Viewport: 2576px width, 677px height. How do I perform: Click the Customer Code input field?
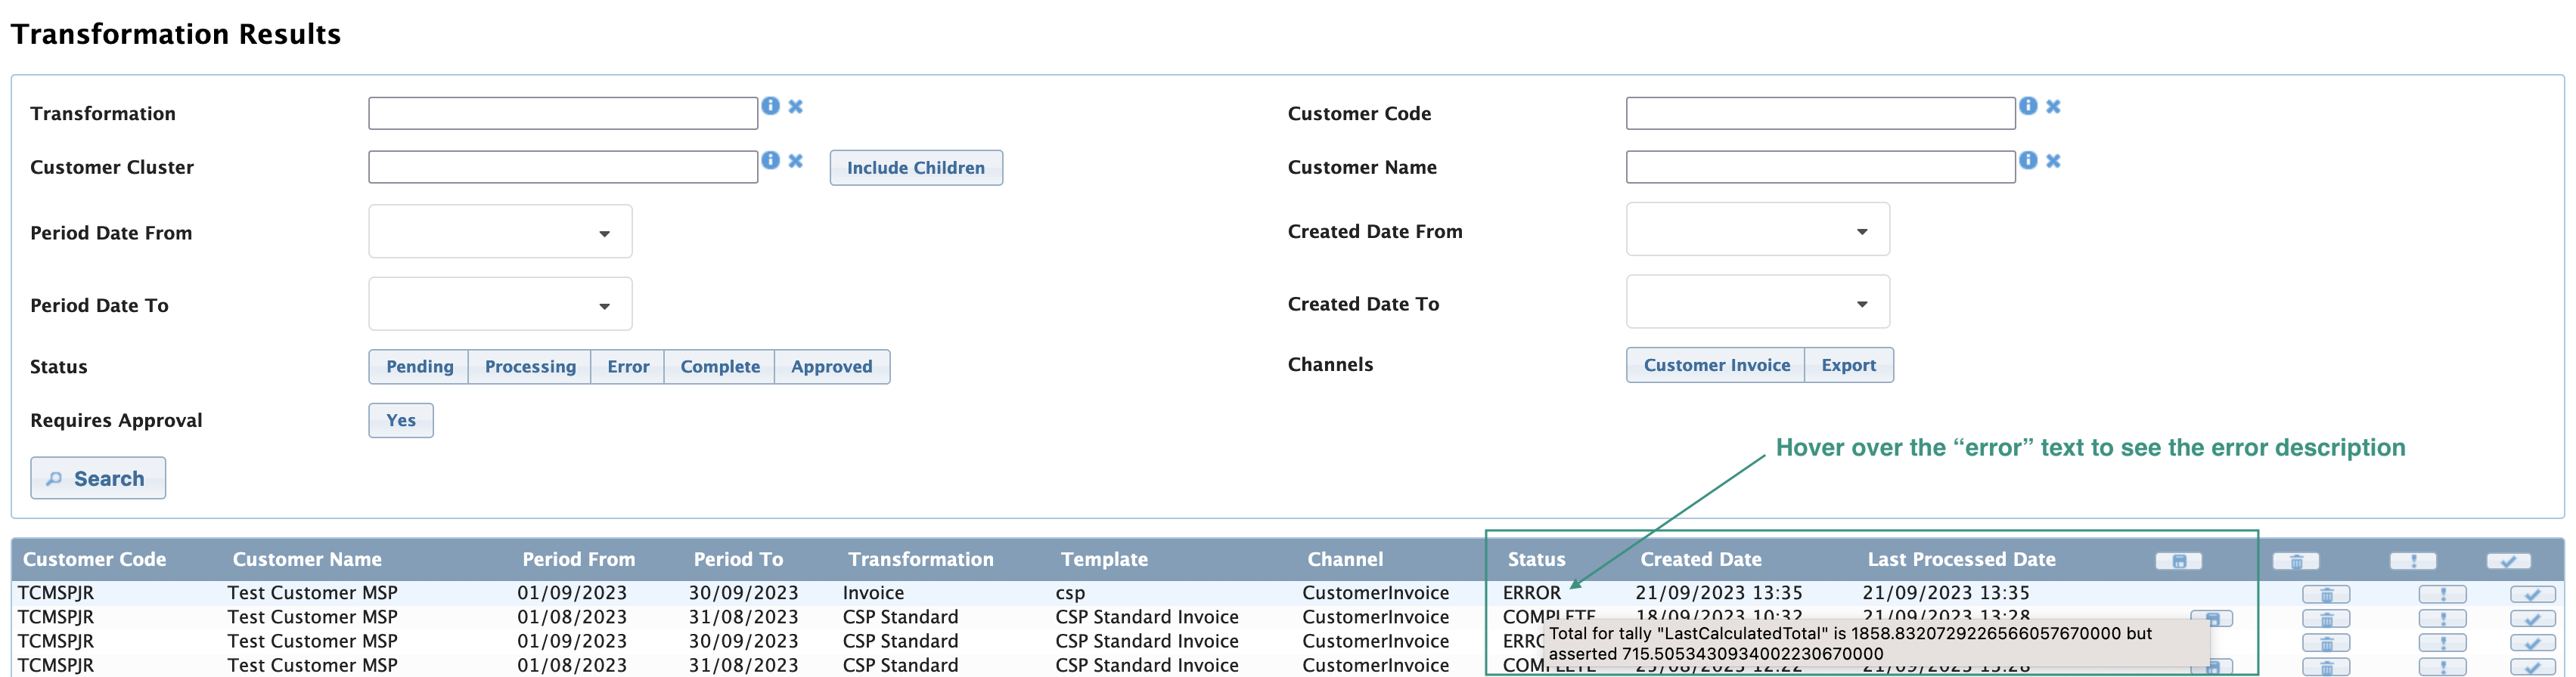coord(1821,113)
